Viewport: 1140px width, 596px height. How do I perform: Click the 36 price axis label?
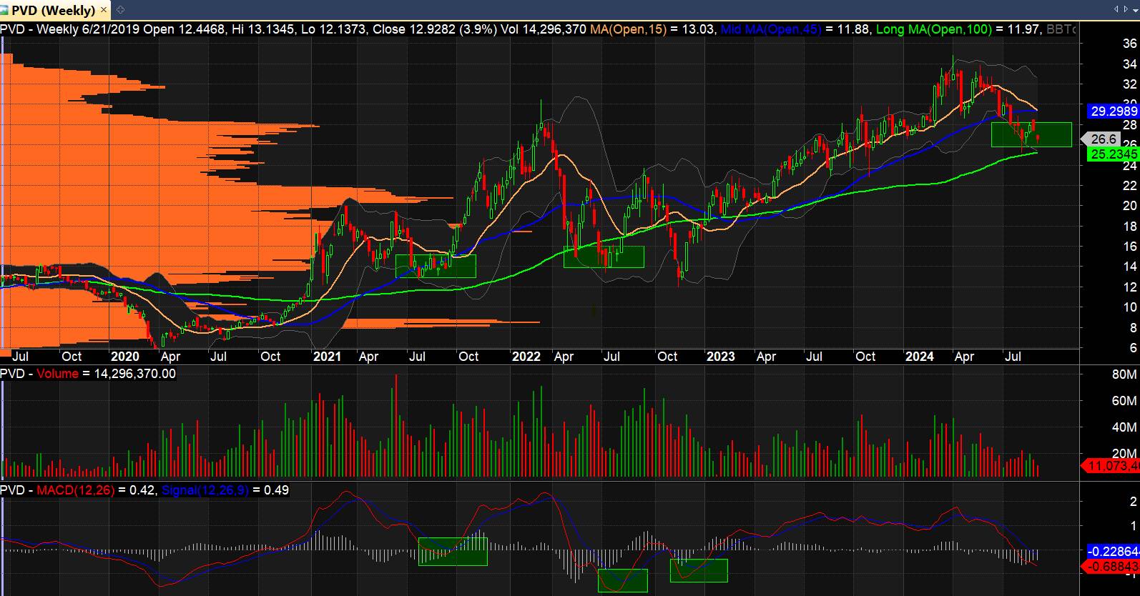click(x=1130, y=44)
